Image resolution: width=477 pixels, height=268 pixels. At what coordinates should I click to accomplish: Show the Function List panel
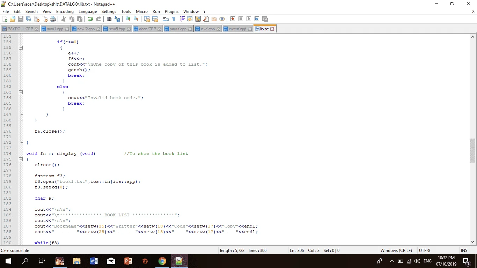pos(206,19)
